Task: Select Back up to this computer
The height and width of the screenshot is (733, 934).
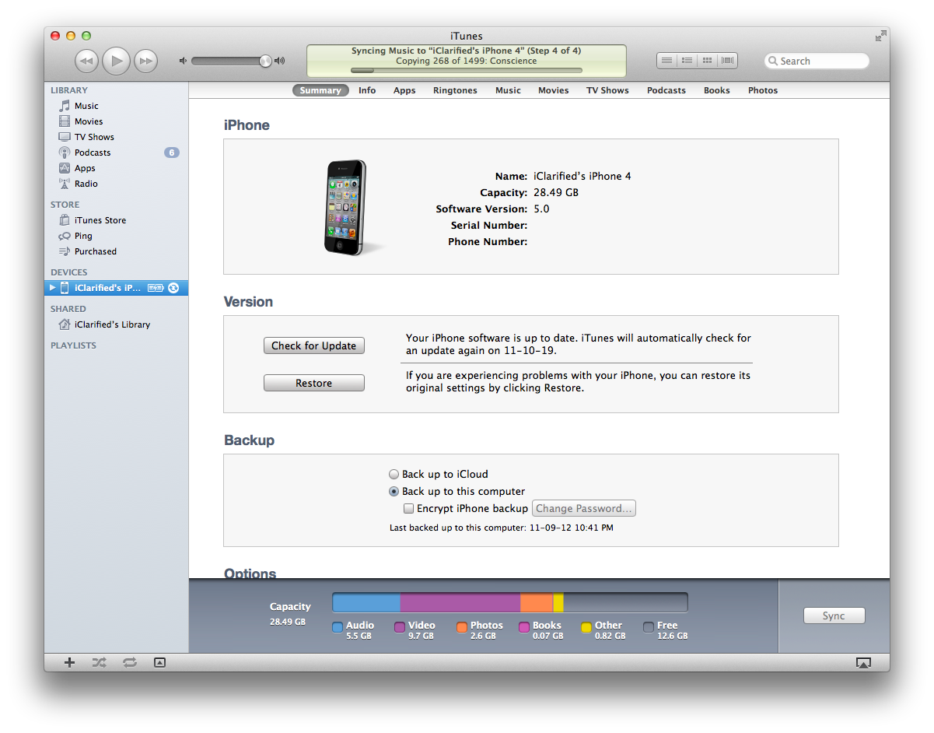Action: click(x=394, y=491)
